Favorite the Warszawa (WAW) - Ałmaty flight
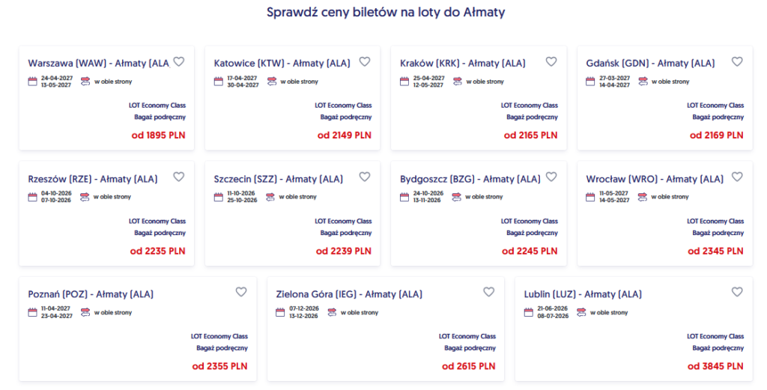The height and width of the screenshot is (390, 767). pos(179,61)
